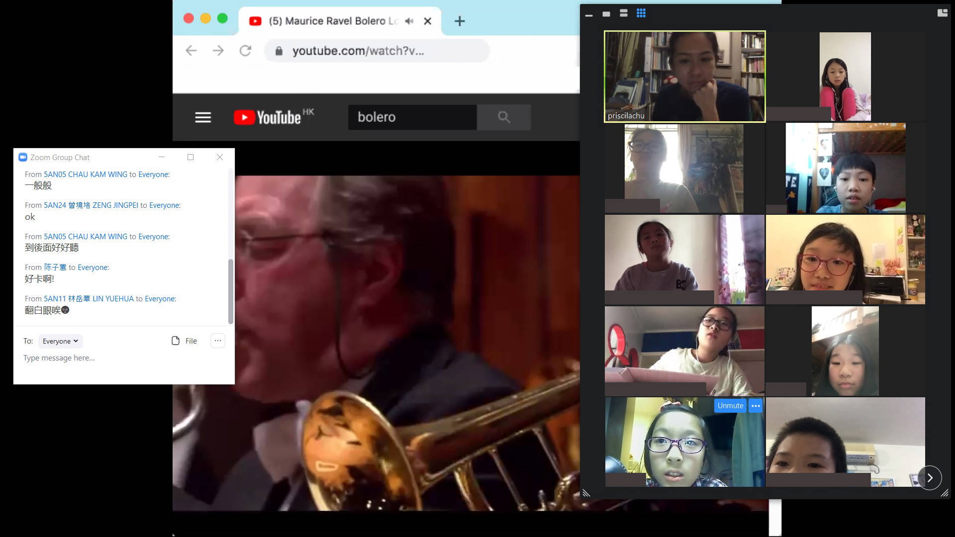Click the chat message 一般般

point(38,185)
